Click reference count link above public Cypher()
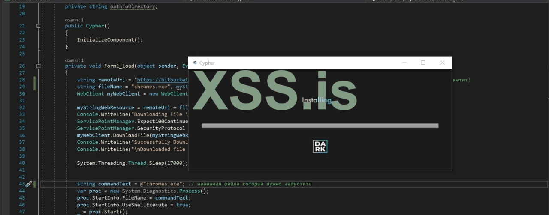549x215 pixels. click(74, 20)
